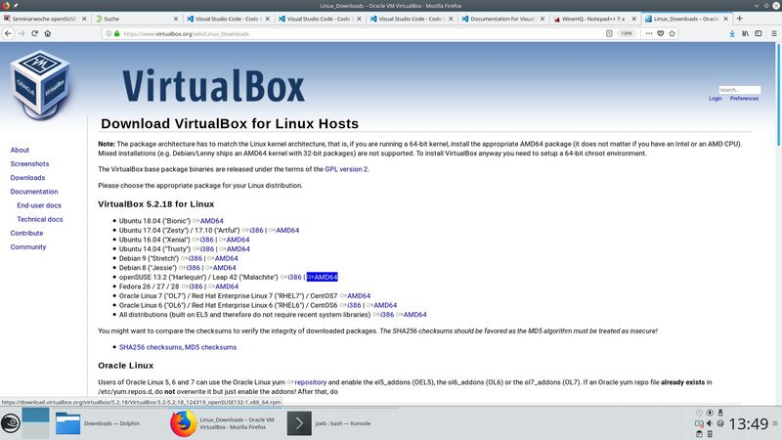Switch to the Firefox taskbar entry
Screen dimensions: 782x440
pos(226,423)
